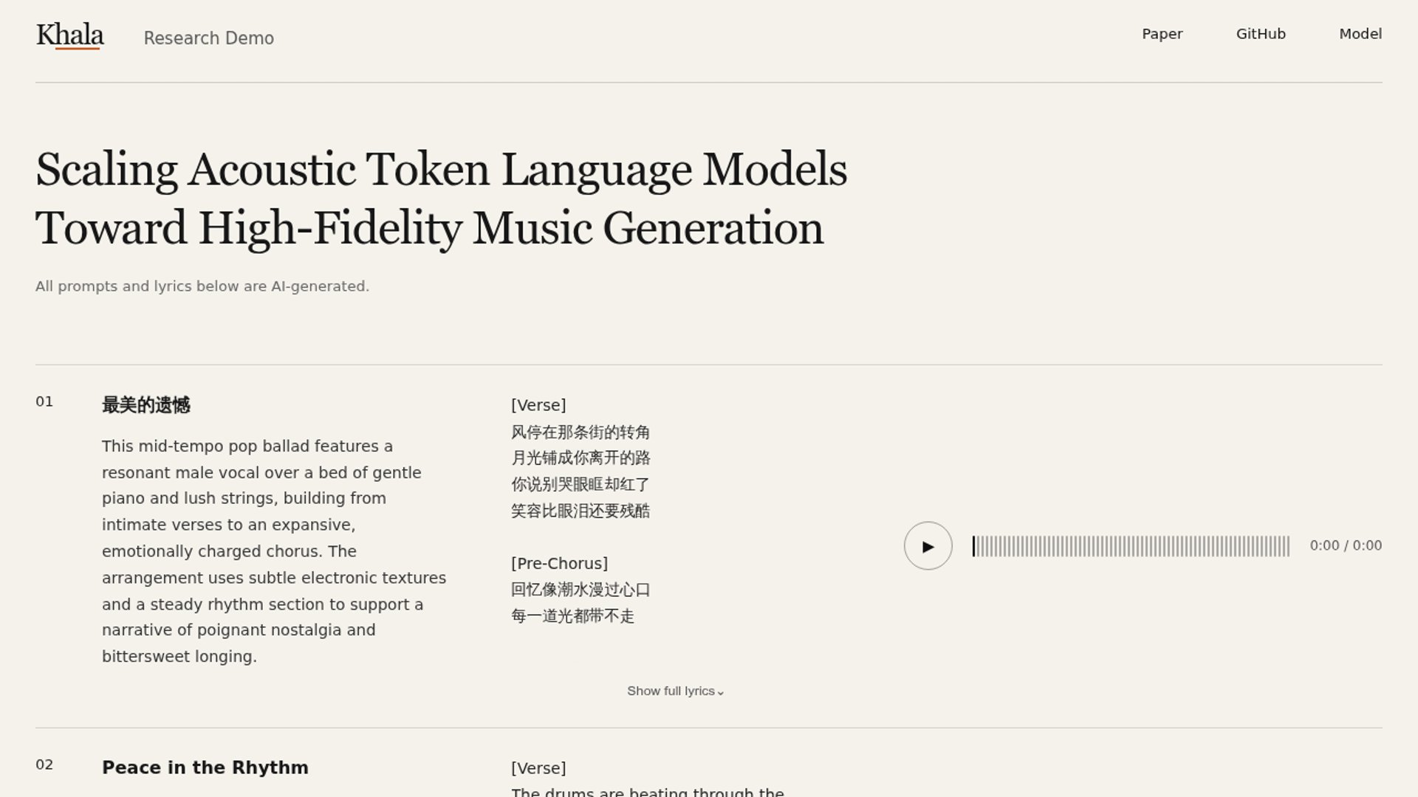Click the Research Demo label
The width and height of the screenshot is (1418, 797).
(x=208, y=38)
